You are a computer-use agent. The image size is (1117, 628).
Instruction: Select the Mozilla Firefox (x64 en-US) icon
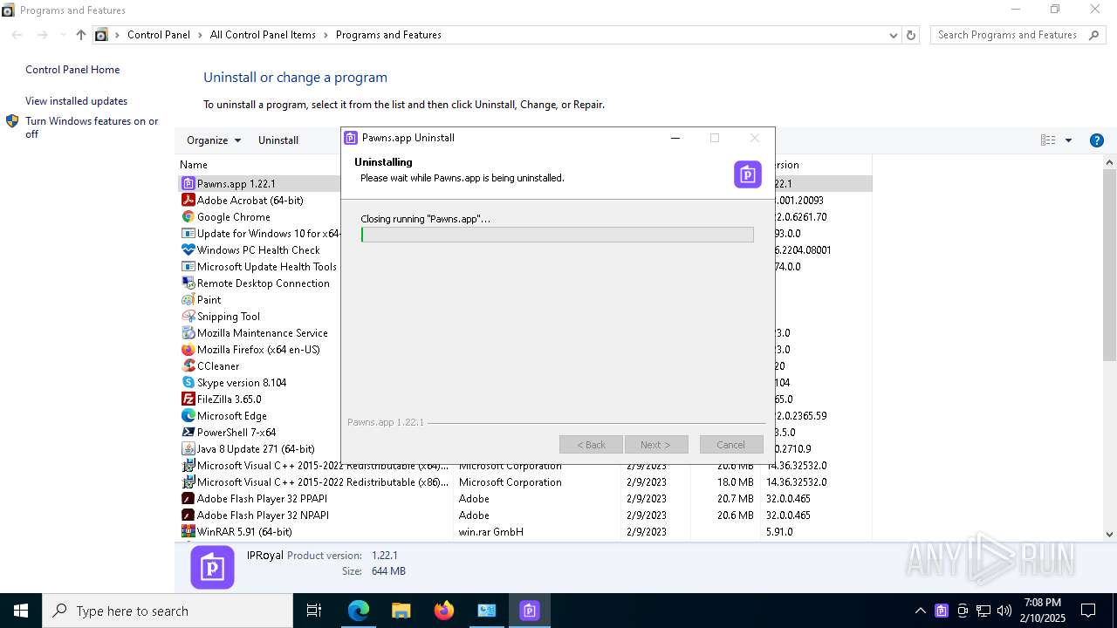point(188,350)
